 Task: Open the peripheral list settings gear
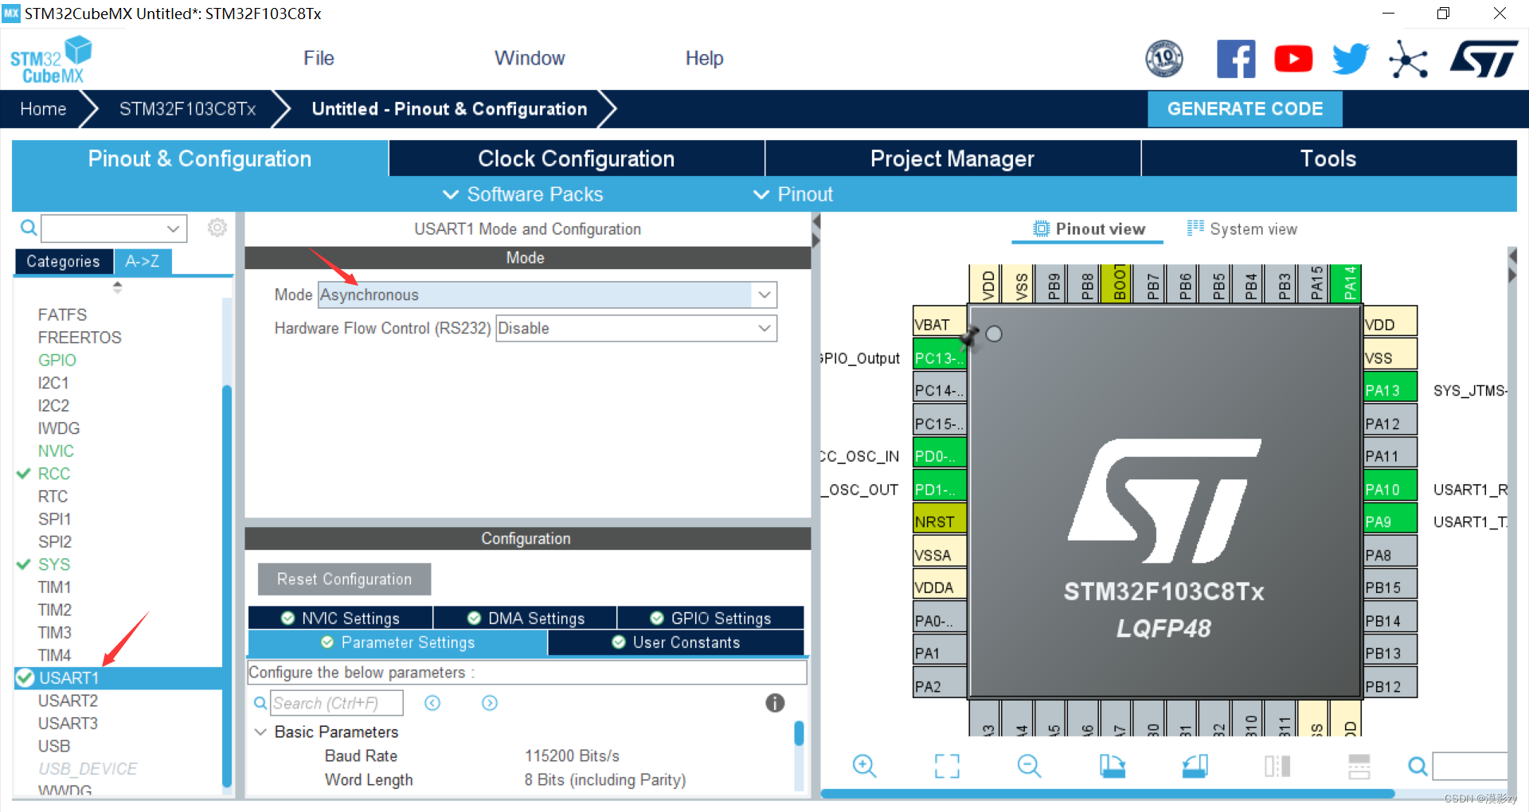pyautogui.click(x=217, y=228)
